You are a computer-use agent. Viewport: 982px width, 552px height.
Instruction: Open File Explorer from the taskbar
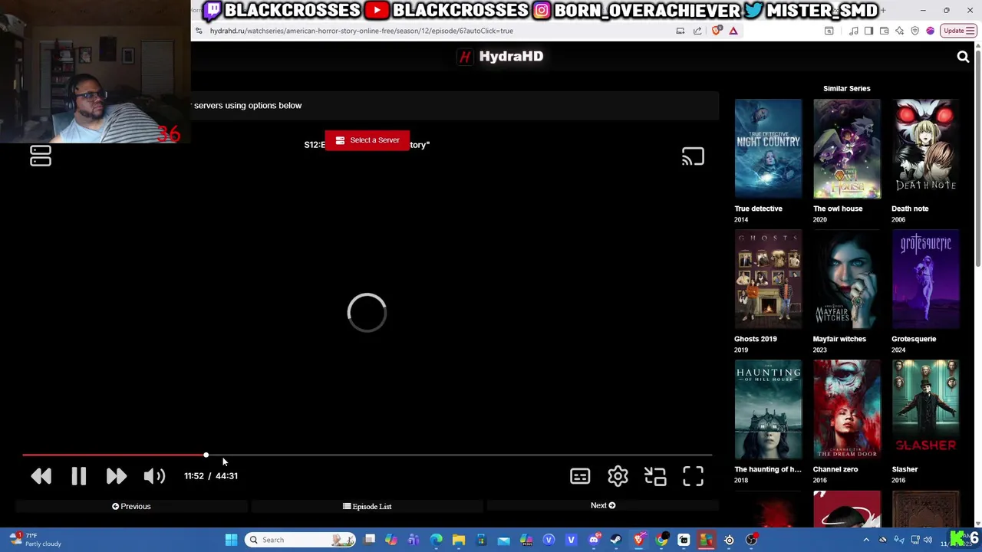[x=458, y=540]
